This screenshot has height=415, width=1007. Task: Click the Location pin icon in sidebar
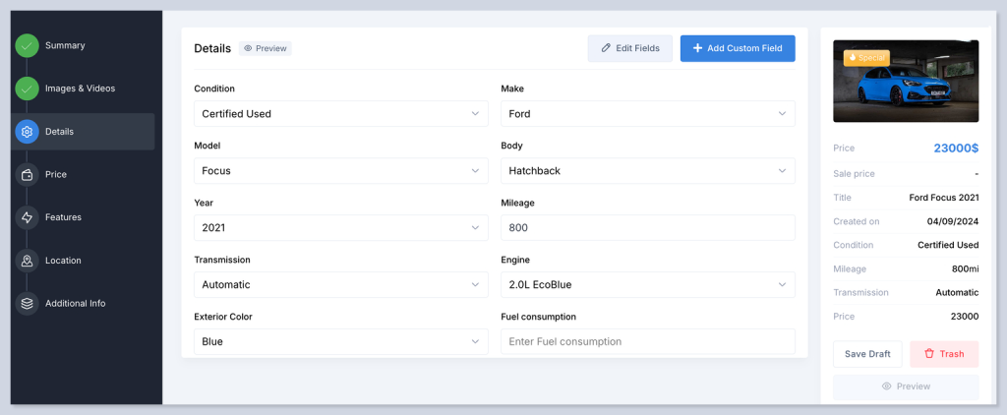[27, 261]
